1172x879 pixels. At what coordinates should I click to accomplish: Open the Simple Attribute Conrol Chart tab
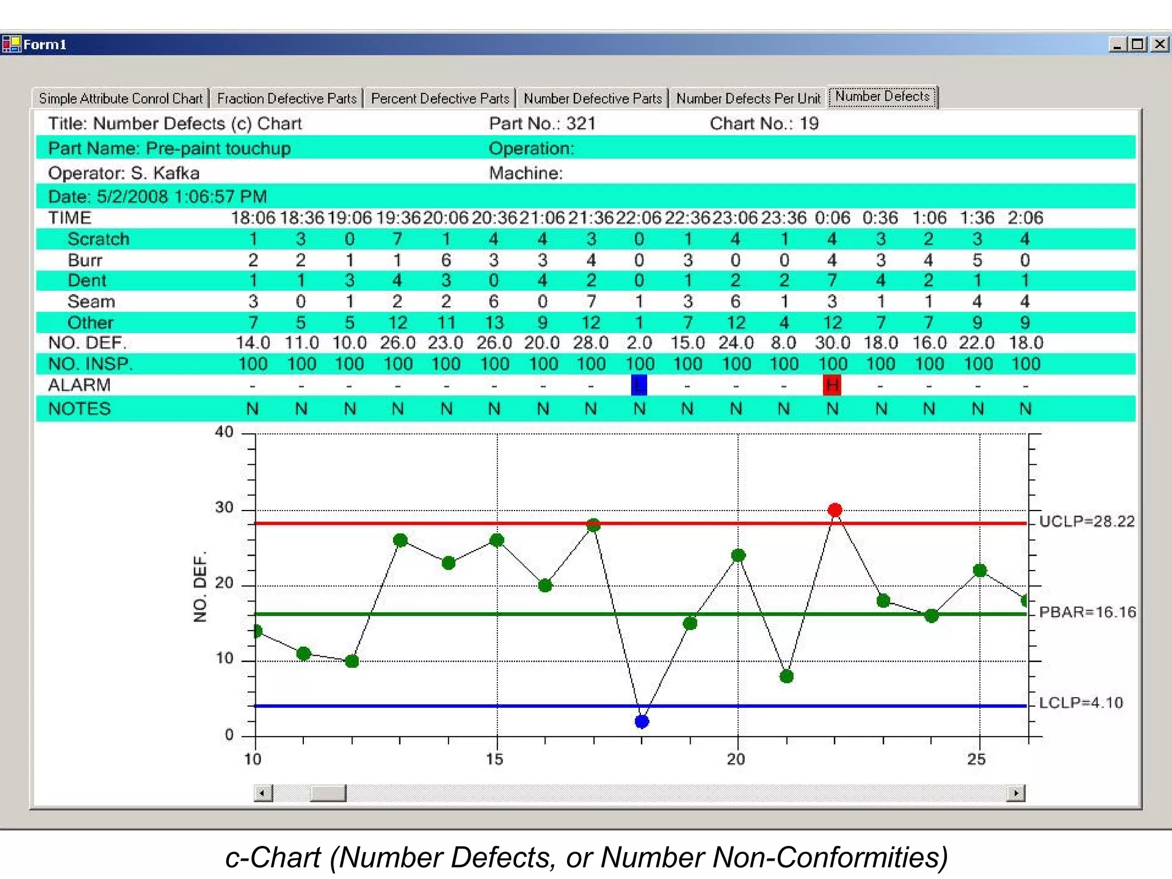[x=120, y=98]
